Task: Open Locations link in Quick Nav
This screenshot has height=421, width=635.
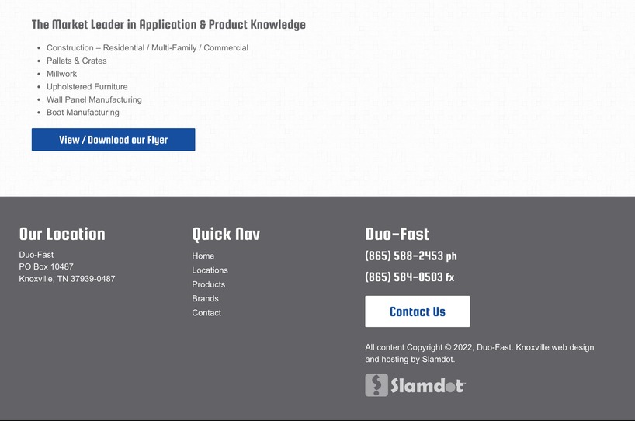Action: tap(210, 270)
